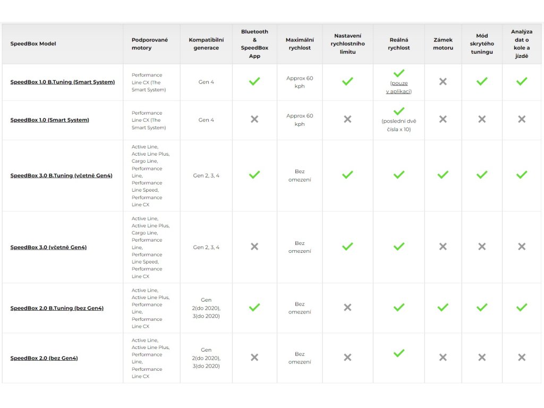The image size is (544, 408).
Task: Open SpeedBox 1.0 B.Tuning (Smart System) link
Action: coord(63,82)
